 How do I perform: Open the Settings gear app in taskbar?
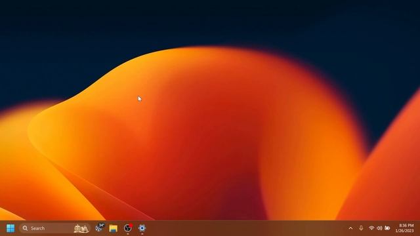(142, 228)
